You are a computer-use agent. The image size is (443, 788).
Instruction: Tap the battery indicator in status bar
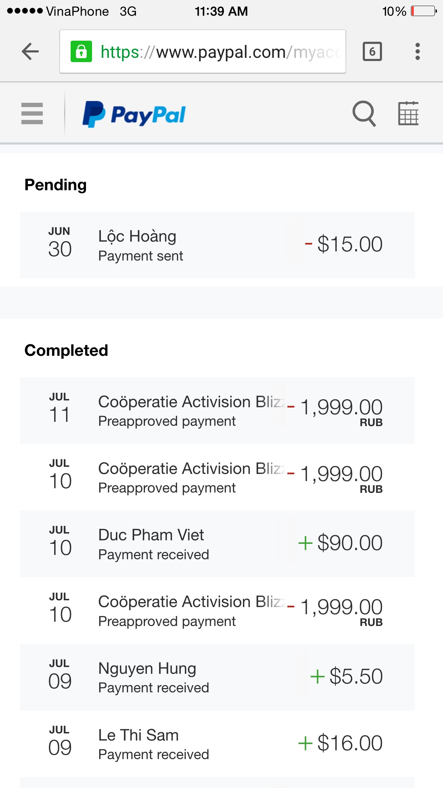pyautogui.click(x=423, y=11)
